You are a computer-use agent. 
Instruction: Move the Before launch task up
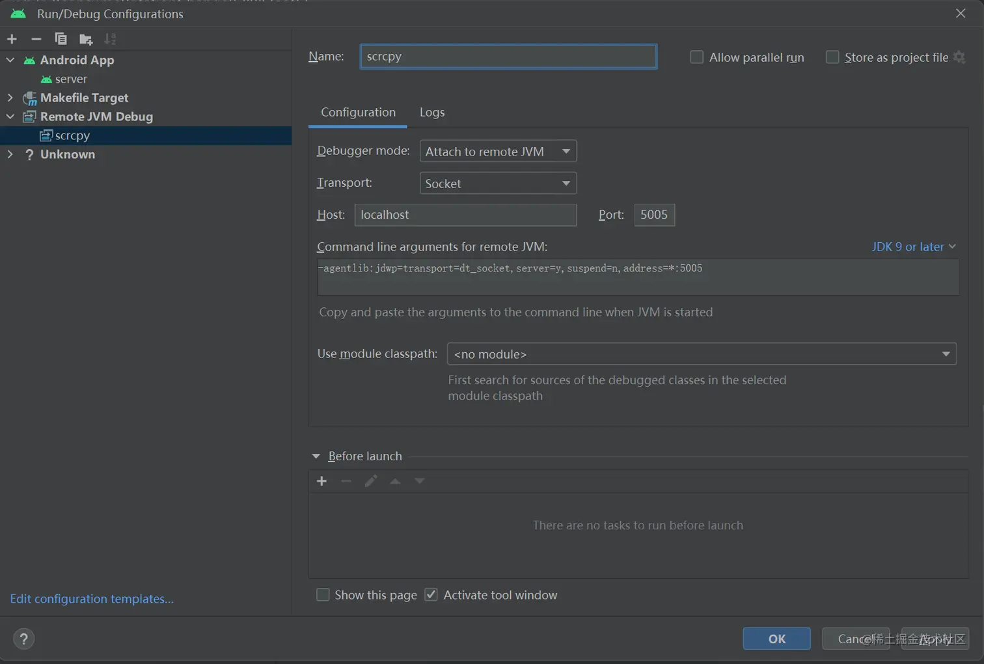pos(395,481)
